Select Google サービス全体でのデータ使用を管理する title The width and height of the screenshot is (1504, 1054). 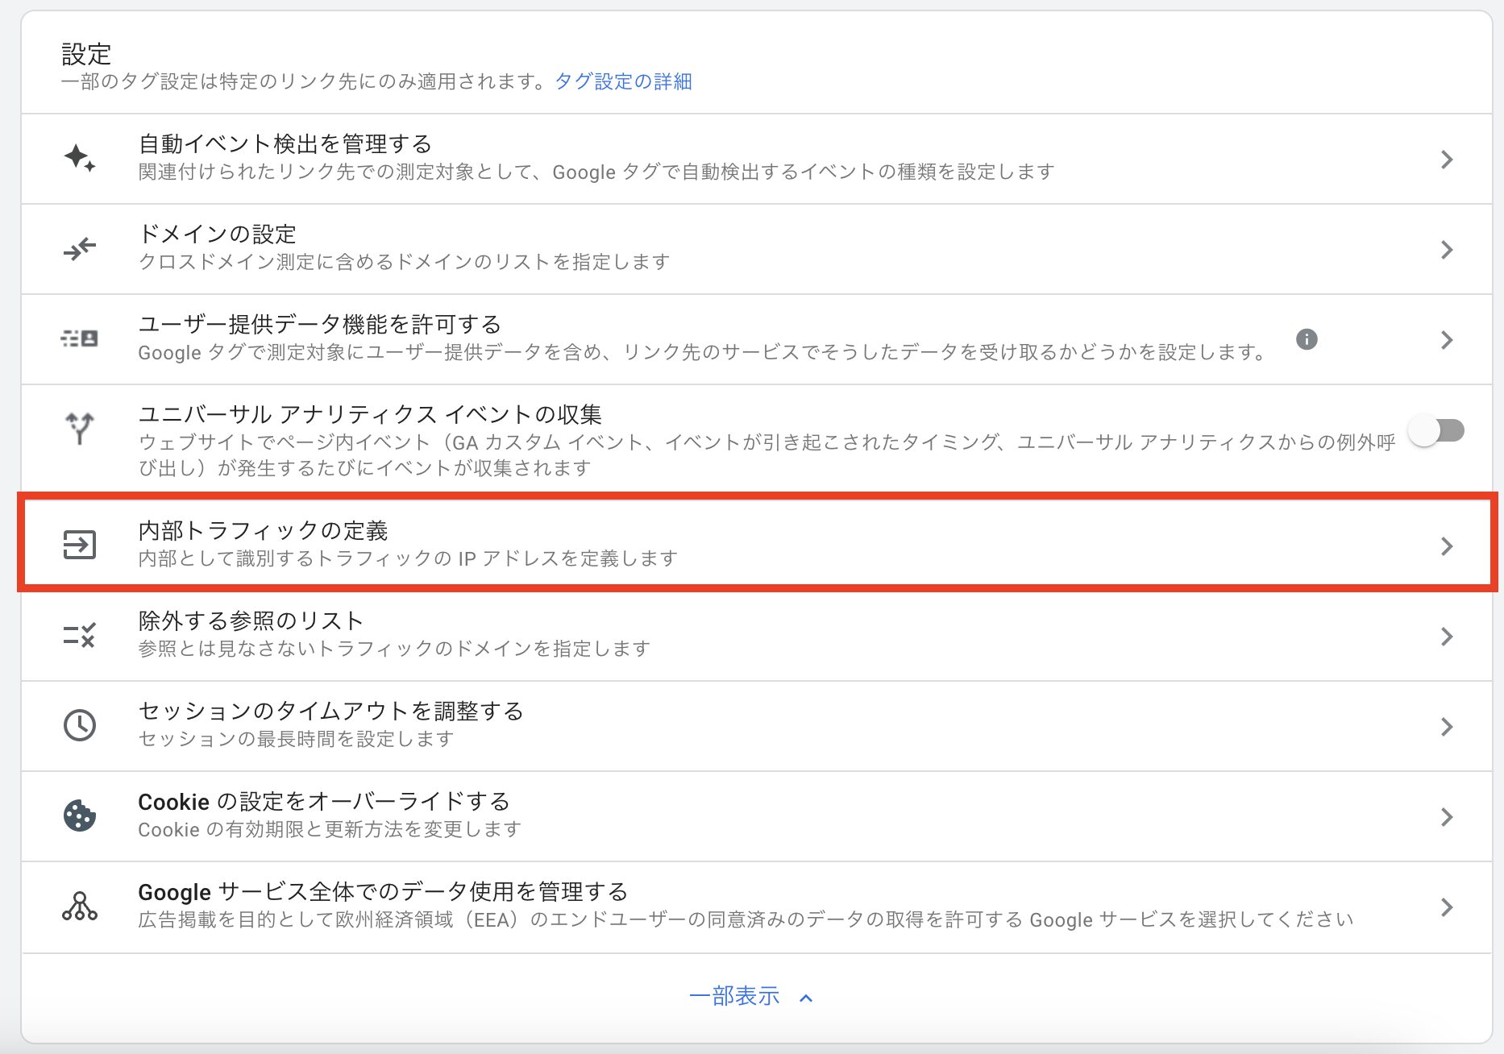(x=383, y=891)
